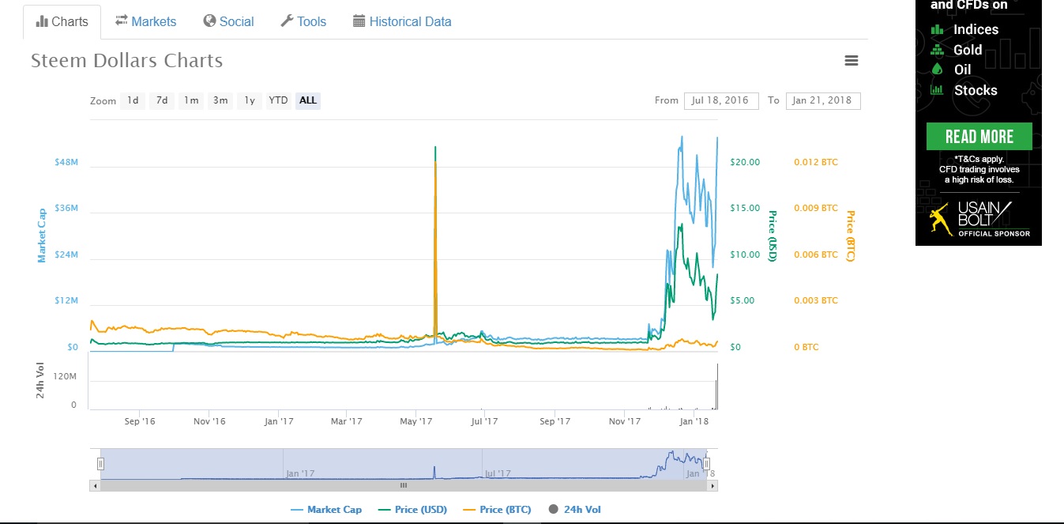Set chart zoom to 1d
Screen dimensions: 1064x524
pos(133,100)
